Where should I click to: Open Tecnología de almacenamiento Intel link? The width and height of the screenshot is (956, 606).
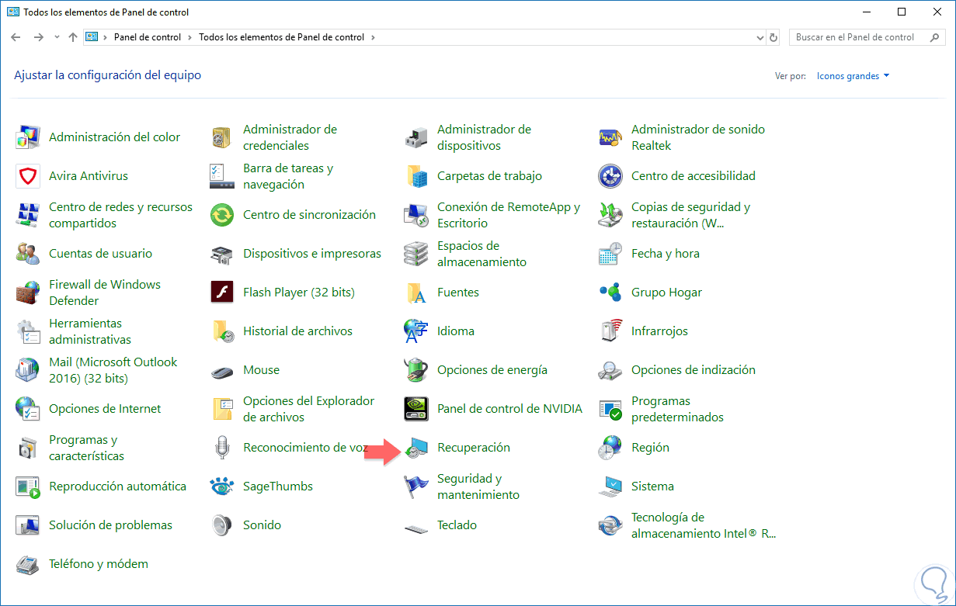[x=704, y=525]
